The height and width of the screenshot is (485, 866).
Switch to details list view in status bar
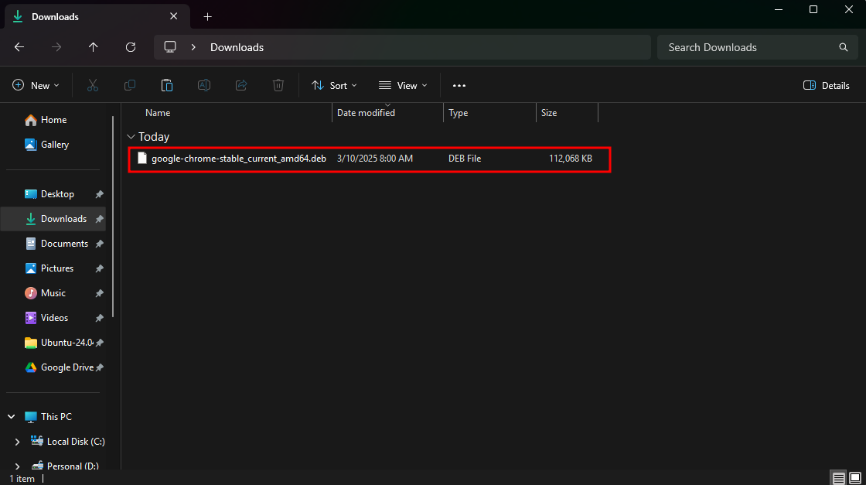pos(838,478)
